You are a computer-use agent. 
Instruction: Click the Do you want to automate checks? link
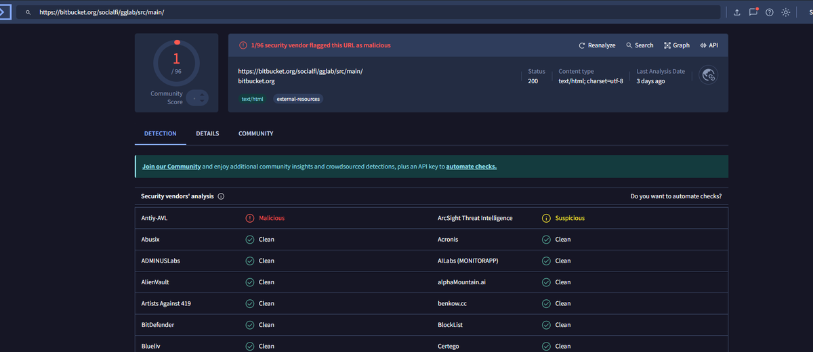click(x=675, y=196)
